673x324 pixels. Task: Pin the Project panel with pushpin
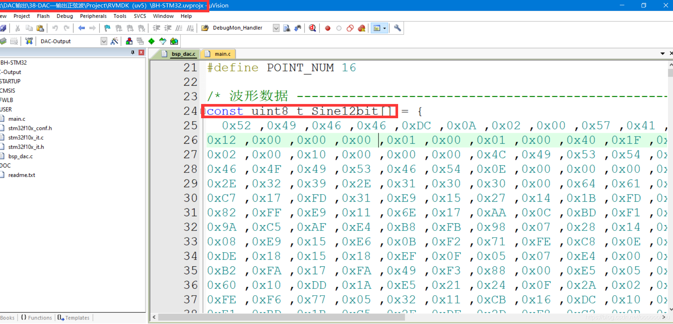tap(133, 52)
